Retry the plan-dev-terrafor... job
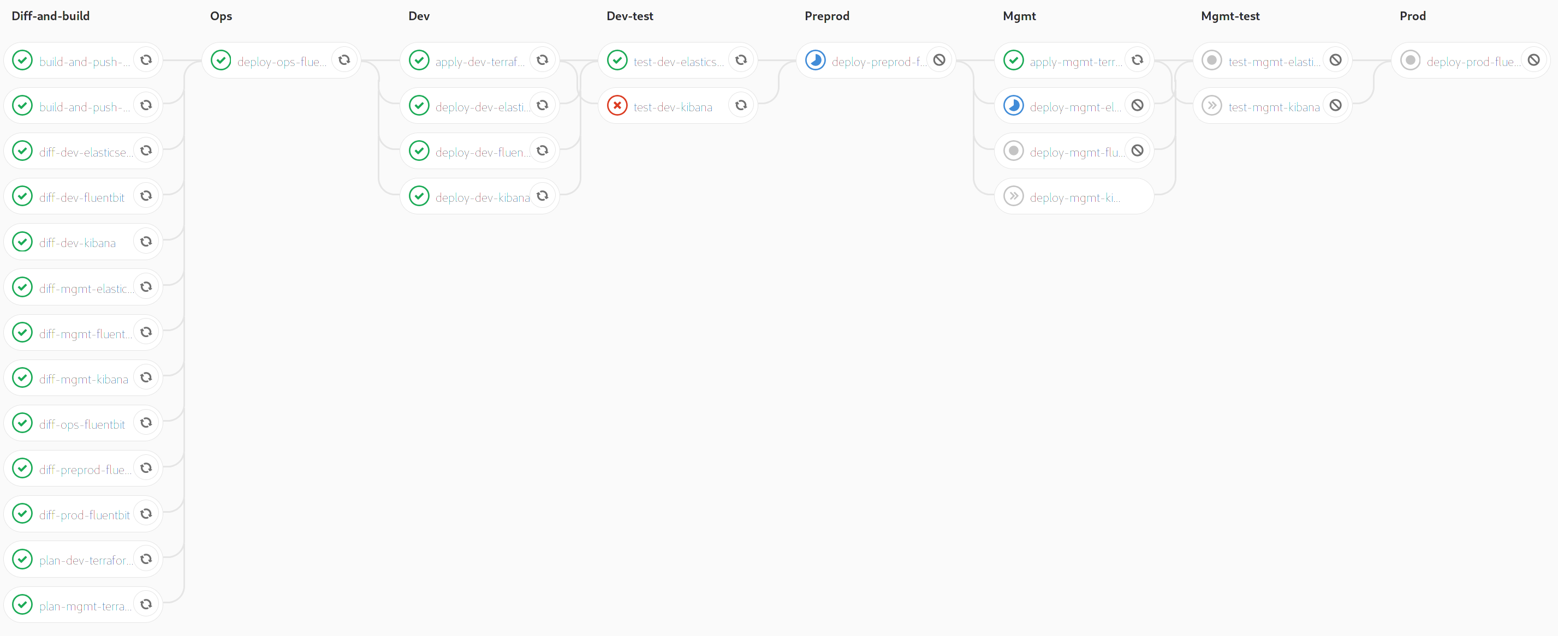 click(x=146, y=559)
